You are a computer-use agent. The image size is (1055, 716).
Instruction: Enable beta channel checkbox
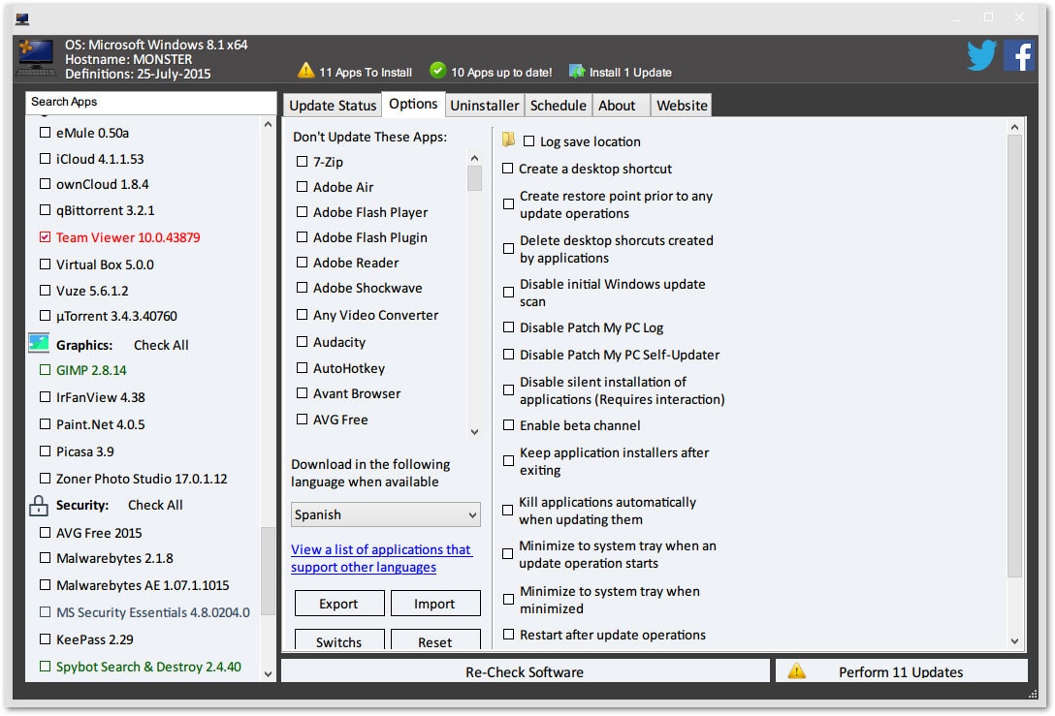click(x=509, y=425)
